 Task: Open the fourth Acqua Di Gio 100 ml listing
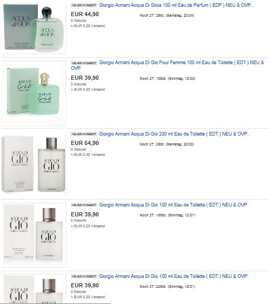[173, 205]
